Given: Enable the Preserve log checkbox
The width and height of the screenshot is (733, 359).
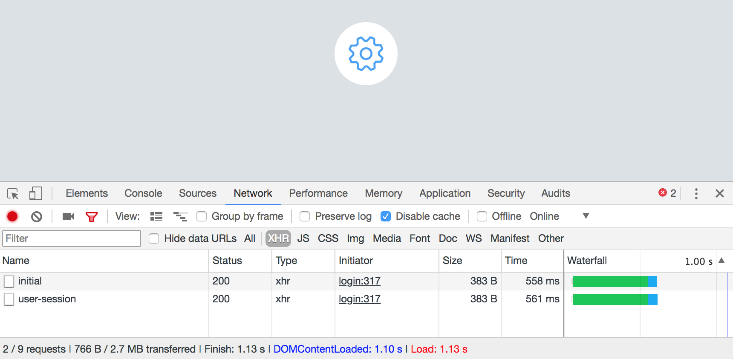Looking at the screenshot, I should pos(305,217).
